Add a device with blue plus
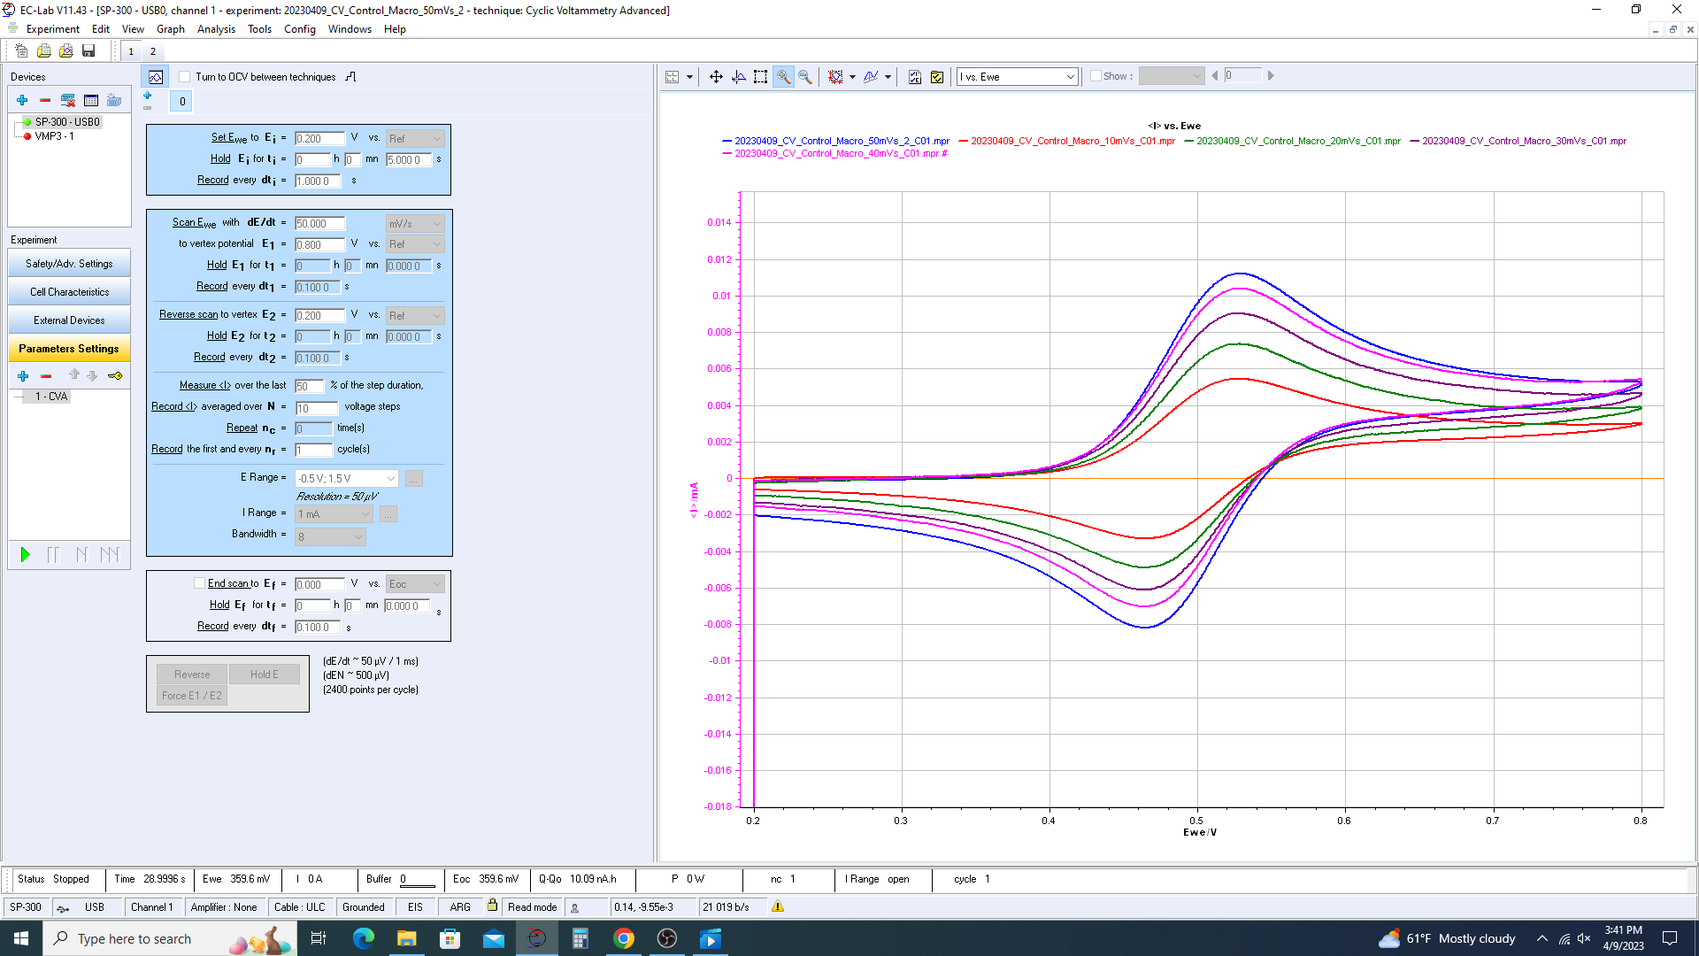The height and width of the screenshot is (956, 1699). click(22, 100)
